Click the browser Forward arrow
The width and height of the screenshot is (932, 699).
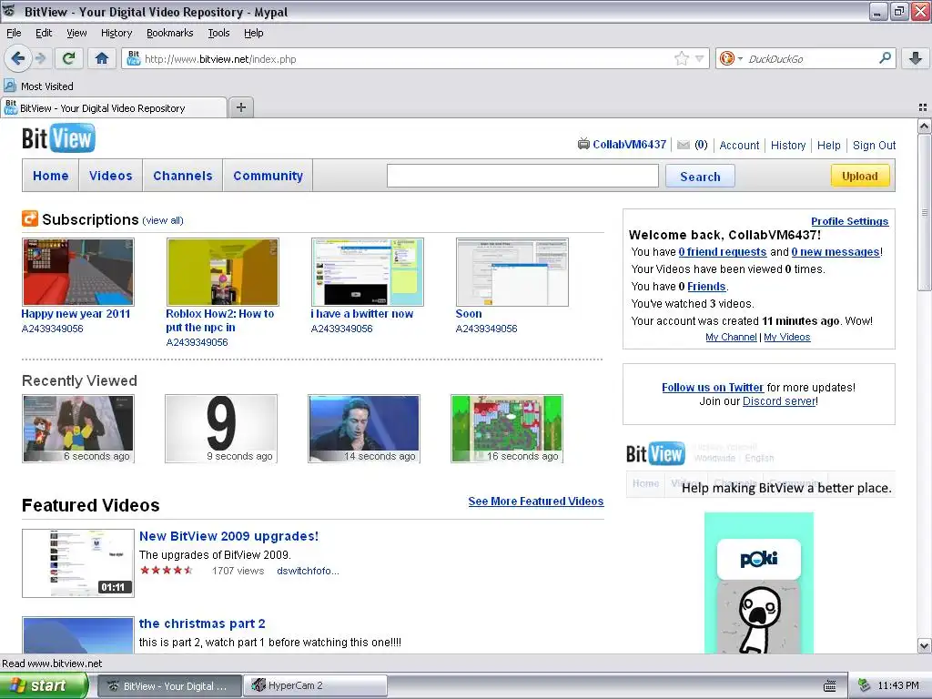(x=40, y=58)
